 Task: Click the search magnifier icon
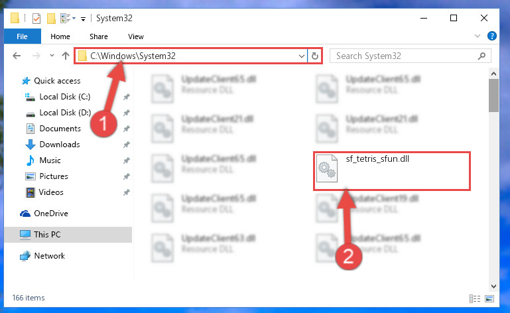pos(481,56)
